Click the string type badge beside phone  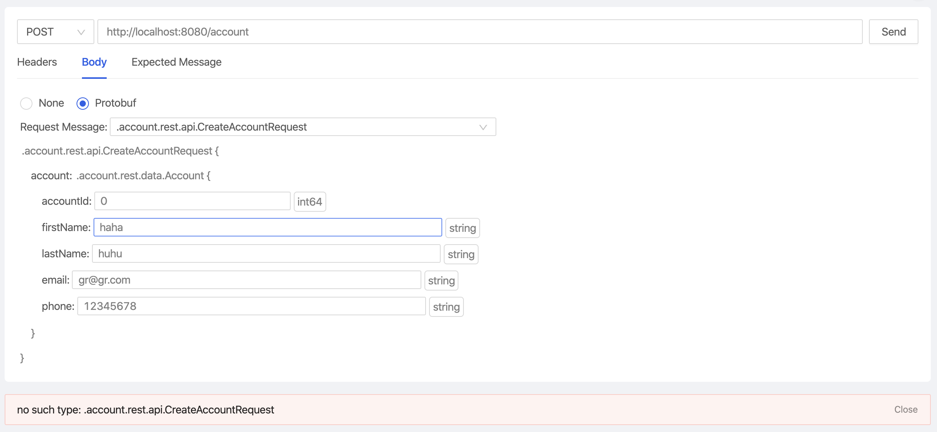pos(446,306)
